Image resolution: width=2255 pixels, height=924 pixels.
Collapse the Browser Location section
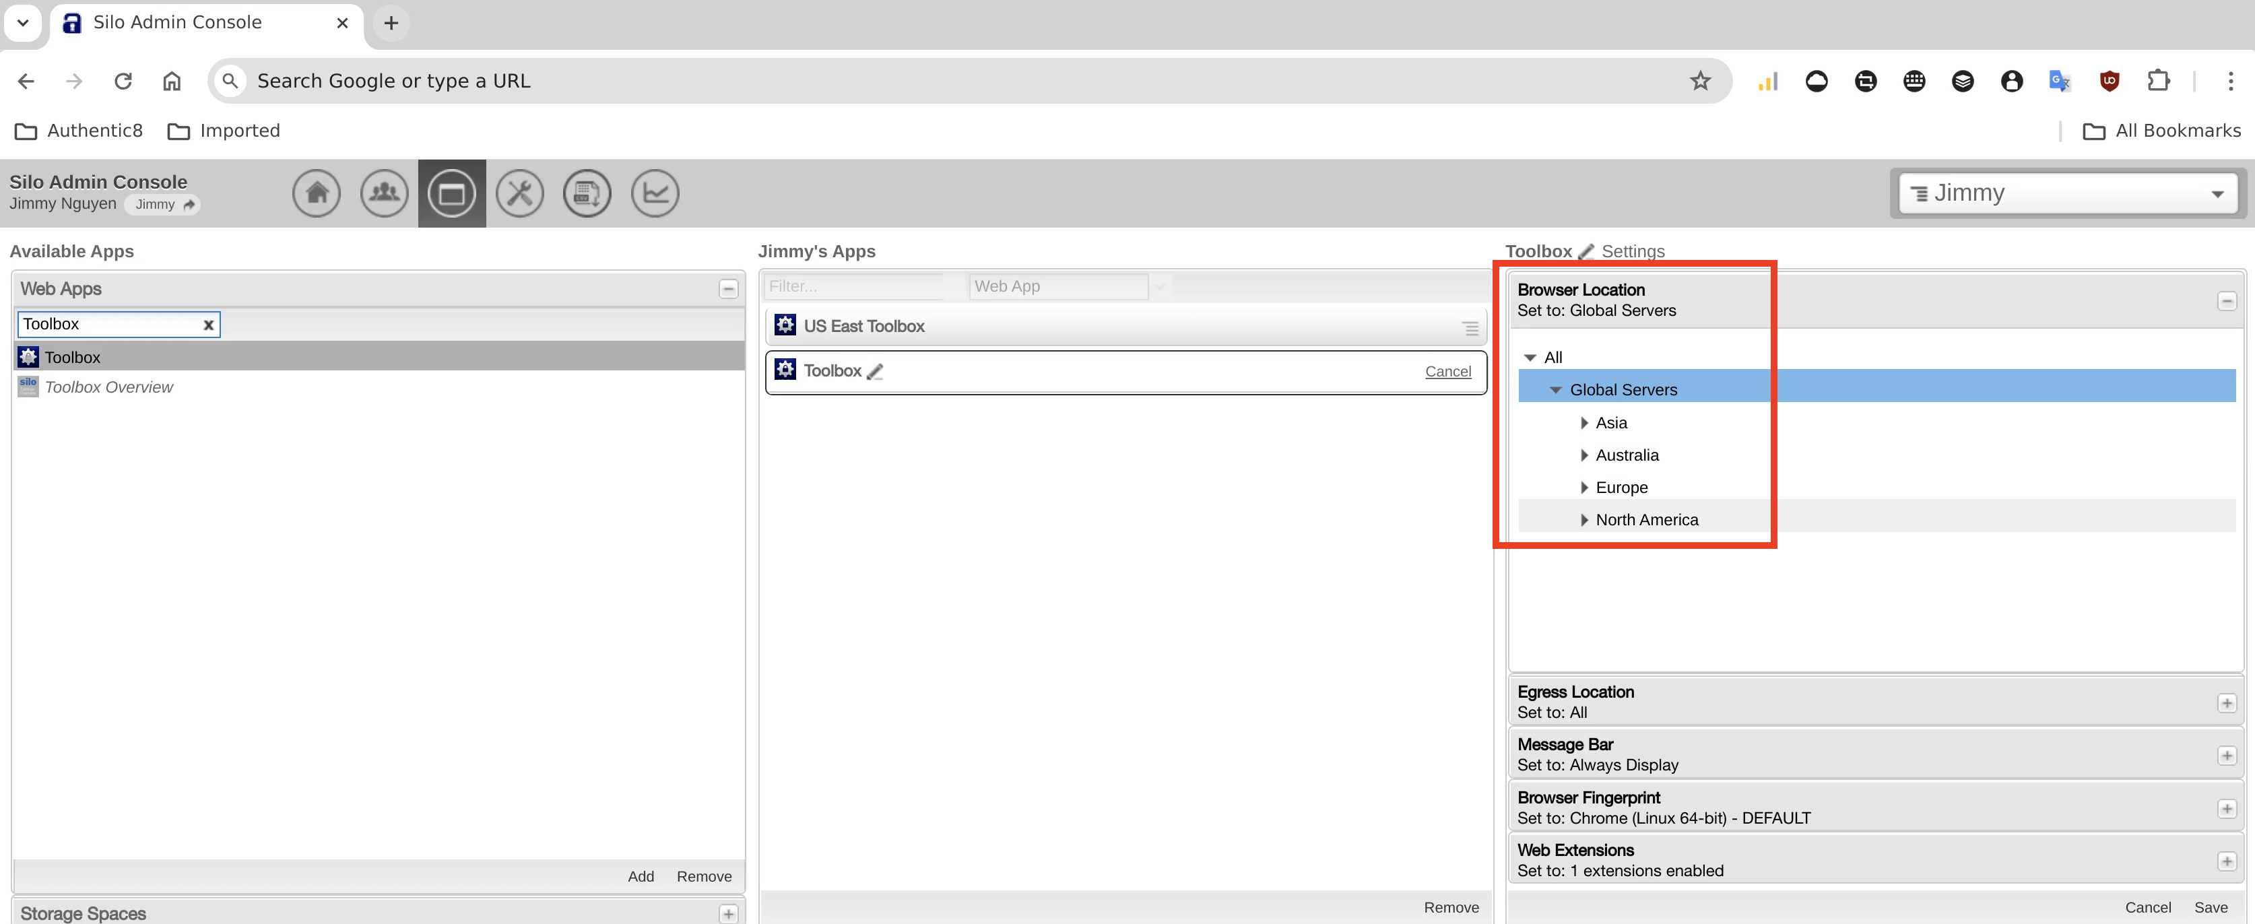(x=2226, y=302)
